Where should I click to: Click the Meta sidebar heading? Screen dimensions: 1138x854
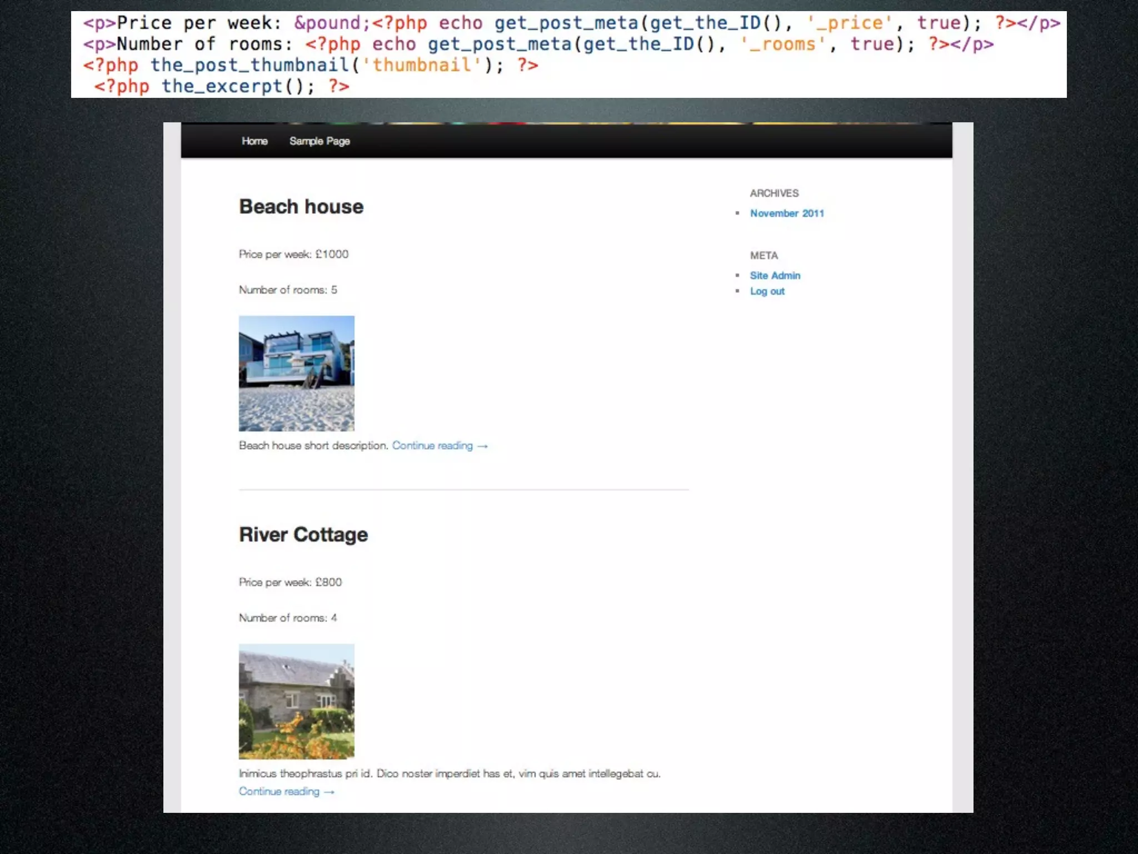tap(764, 256)
